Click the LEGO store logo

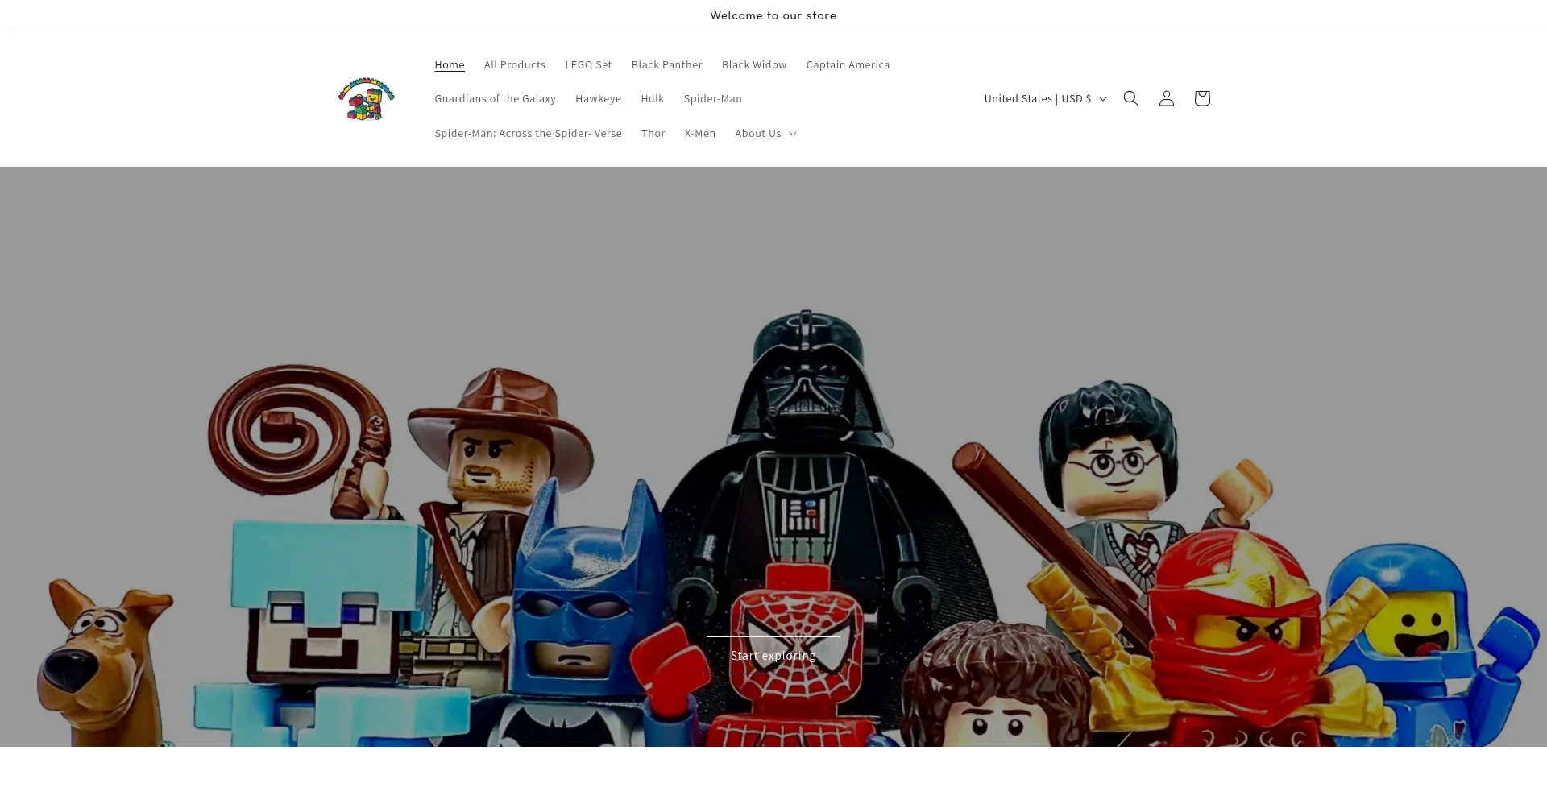tap(367, 99)
